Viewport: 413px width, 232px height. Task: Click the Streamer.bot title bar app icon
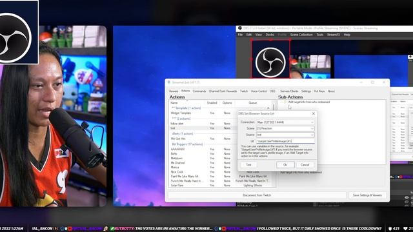click(x=169, y=82)
